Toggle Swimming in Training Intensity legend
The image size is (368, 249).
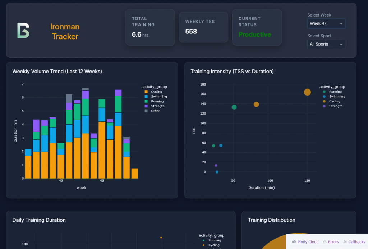click(337, 97)
